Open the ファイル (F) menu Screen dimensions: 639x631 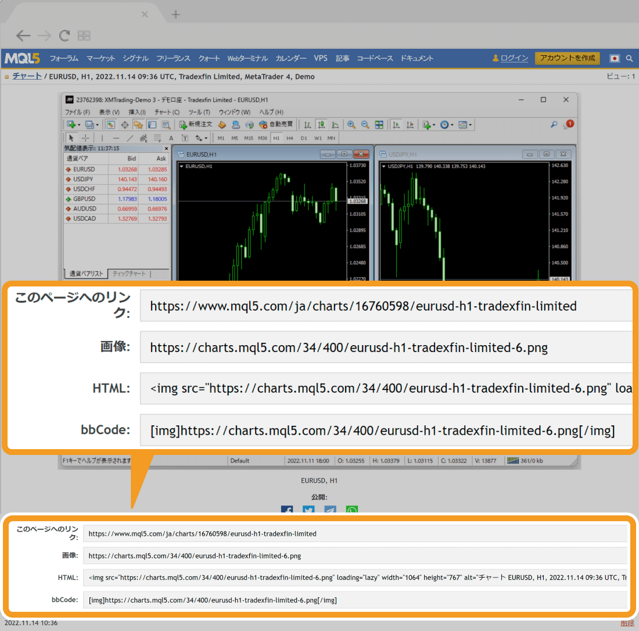[x=77, y=112]
